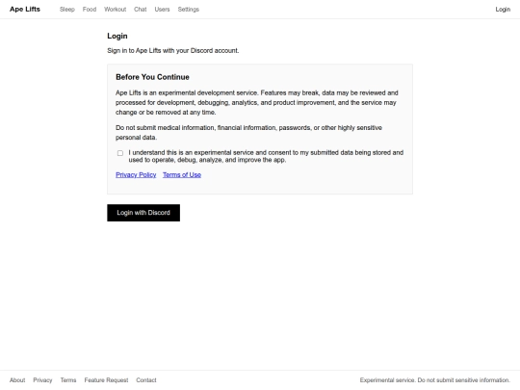
Task: Click the Ape Lifts logo
Action: tap(25, 10)
